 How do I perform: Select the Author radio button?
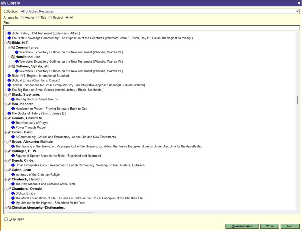tap(22, 17)
